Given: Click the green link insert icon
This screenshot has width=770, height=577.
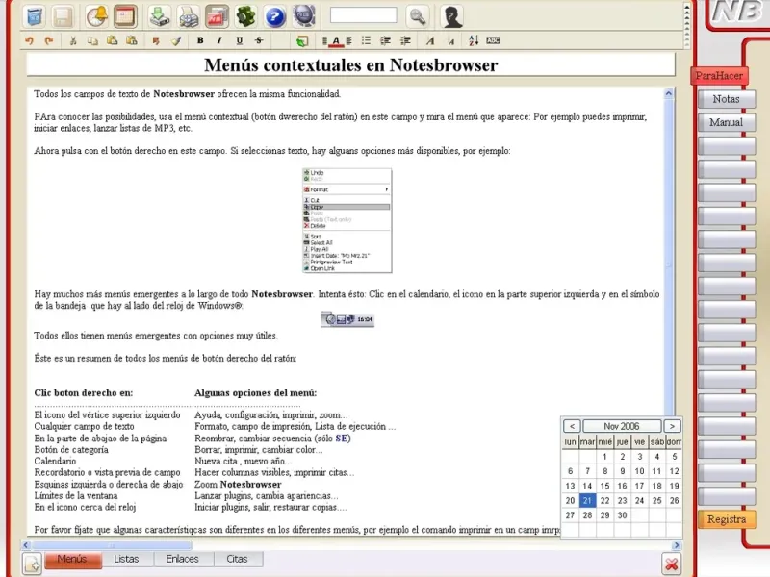Looking at the screenshot, I should 302,40.
